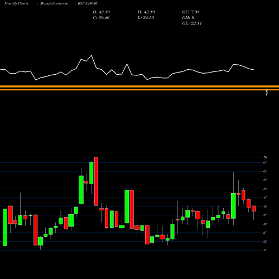Click the 'Monthly Charts' title text
This screenshot has height=279, width=279.
16,3
